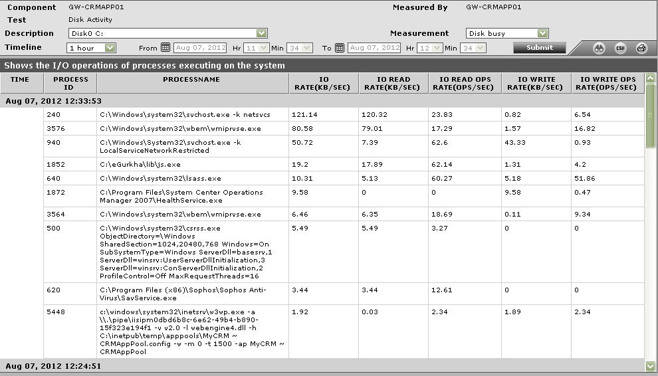Click the w3wp.exe process name entry

tap(192, 332)
